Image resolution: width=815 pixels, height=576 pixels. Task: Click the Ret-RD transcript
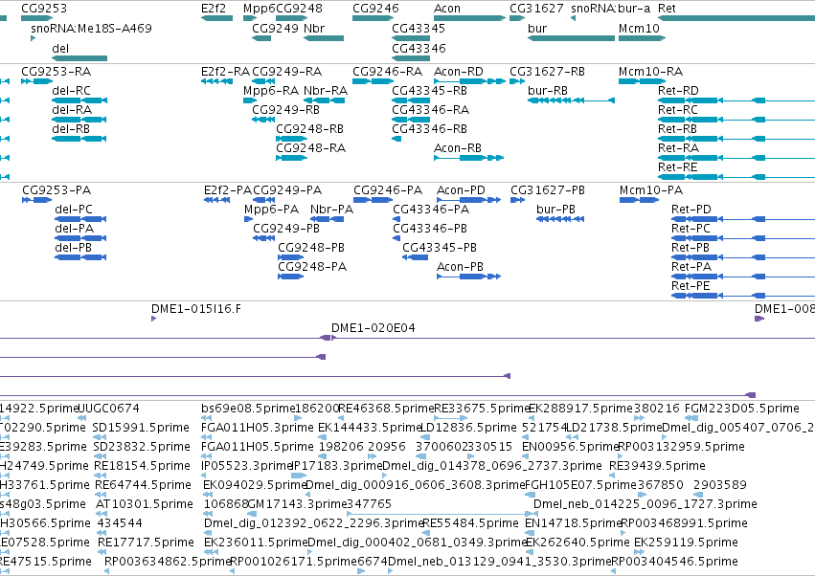pyautogui.click(x=736, y=100)
